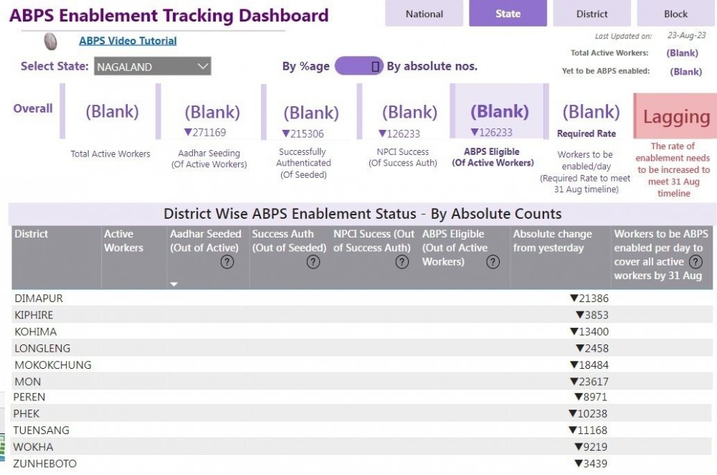
Task: Select the WOKHA district row
Action: tap(361, 446)
